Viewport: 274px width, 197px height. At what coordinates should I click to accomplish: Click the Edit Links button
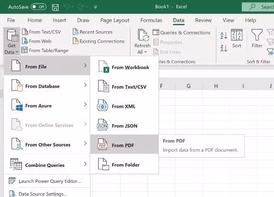click(x=167, y=52)
